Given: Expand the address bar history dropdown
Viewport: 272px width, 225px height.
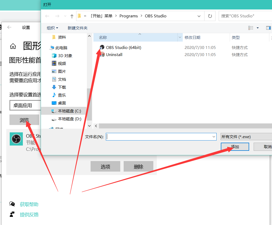Looking at the screenshot, I should (199, 16).
